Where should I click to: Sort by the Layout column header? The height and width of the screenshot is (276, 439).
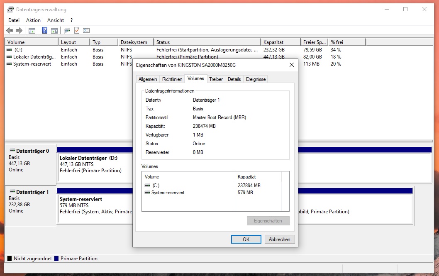tap(74, 42)
